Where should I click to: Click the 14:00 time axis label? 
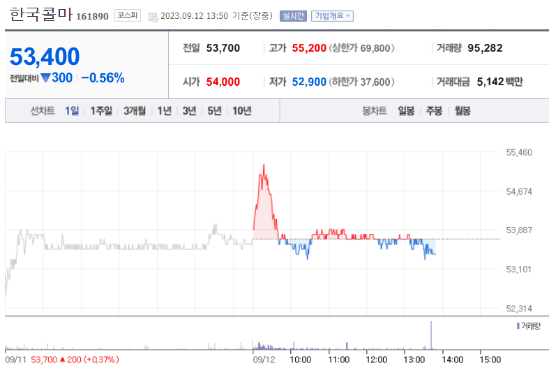pyautogui.click(x=452, y=360)
